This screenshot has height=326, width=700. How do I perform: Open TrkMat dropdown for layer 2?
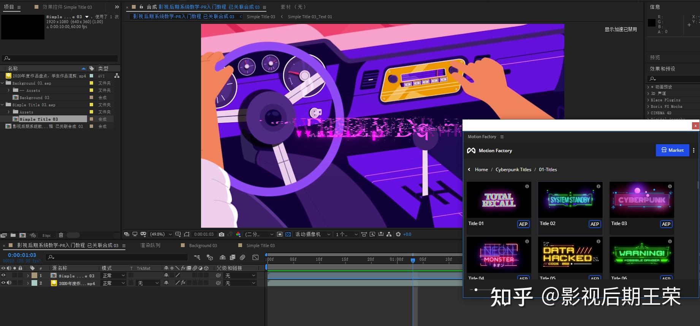148,283
